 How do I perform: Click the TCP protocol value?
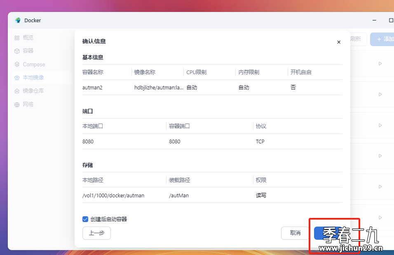click(x=260, y=142)
